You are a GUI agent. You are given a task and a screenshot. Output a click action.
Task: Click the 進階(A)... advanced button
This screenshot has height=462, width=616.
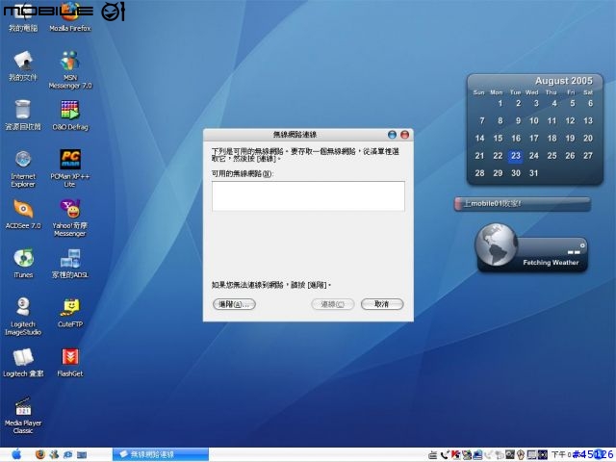coord(234,304)
